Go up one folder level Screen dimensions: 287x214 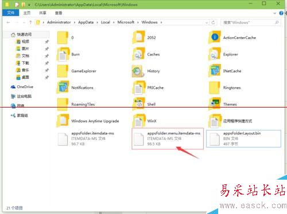pyautogui.click(x=30, y=22)
